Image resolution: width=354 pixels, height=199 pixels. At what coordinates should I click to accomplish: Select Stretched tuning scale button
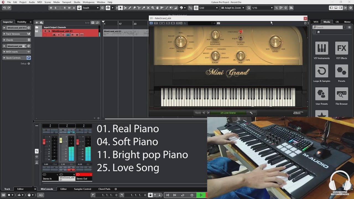[241, 32]
